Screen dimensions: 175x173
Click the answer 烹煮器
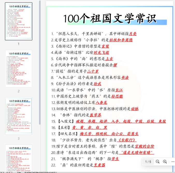pos(99,165)
